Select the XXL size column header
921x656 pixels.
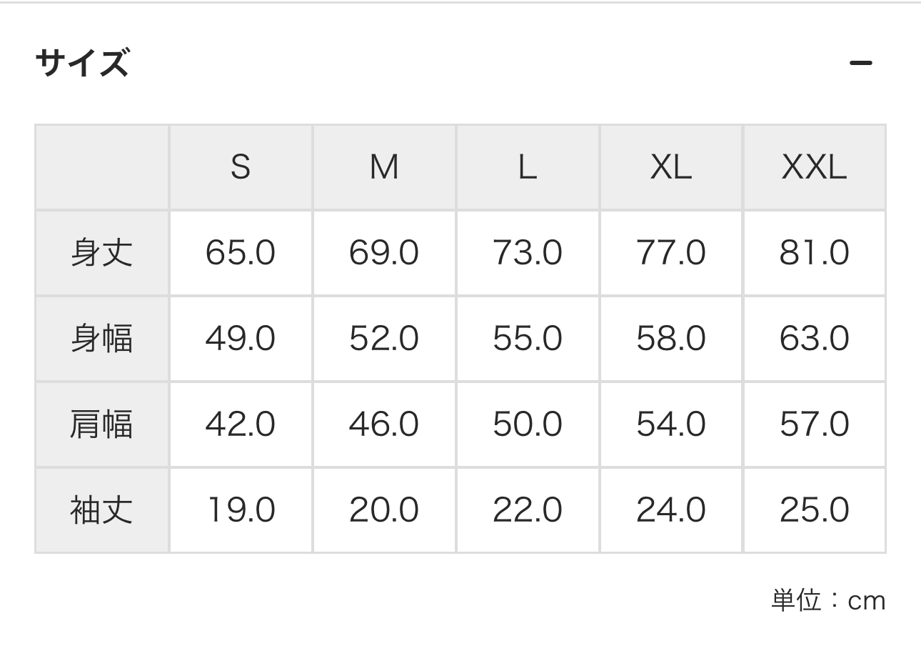[x=815, y=167]
